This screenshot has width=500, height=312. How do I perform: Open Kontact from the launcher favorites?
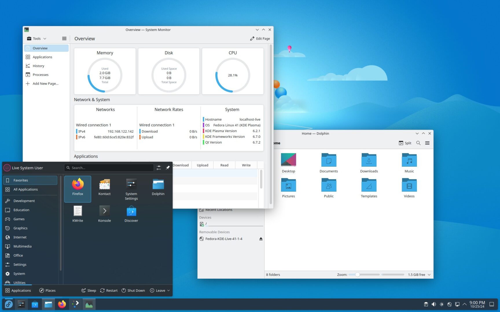pos(104,187)
